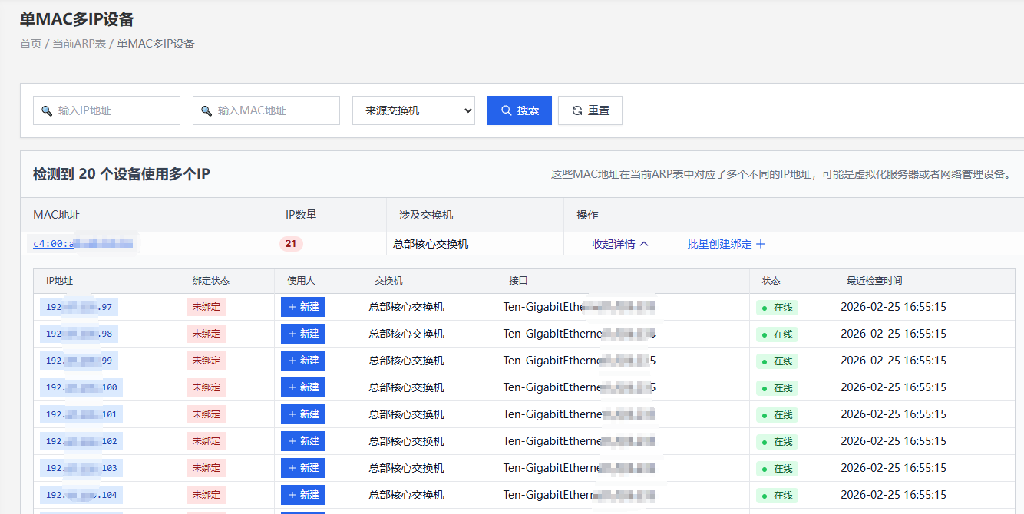This screenshot has height=514, width=1024.
Task: Click the plus icon next to 批量创建绑定
Action: click(x=760, y=243)
